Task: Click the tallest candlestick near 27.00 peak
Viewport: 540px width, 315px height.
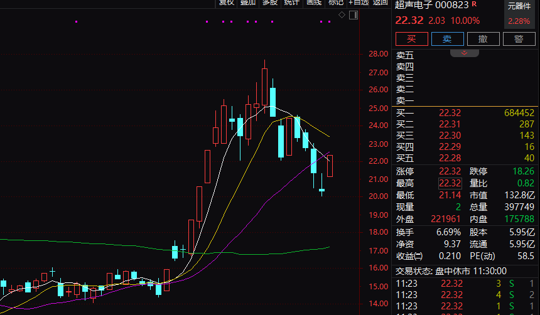Action: tap(264, 87)
